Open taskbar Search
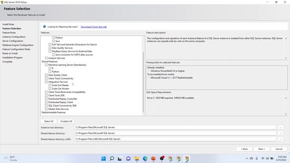The width and height of the screenshot is (290, 163). [112, 158]
